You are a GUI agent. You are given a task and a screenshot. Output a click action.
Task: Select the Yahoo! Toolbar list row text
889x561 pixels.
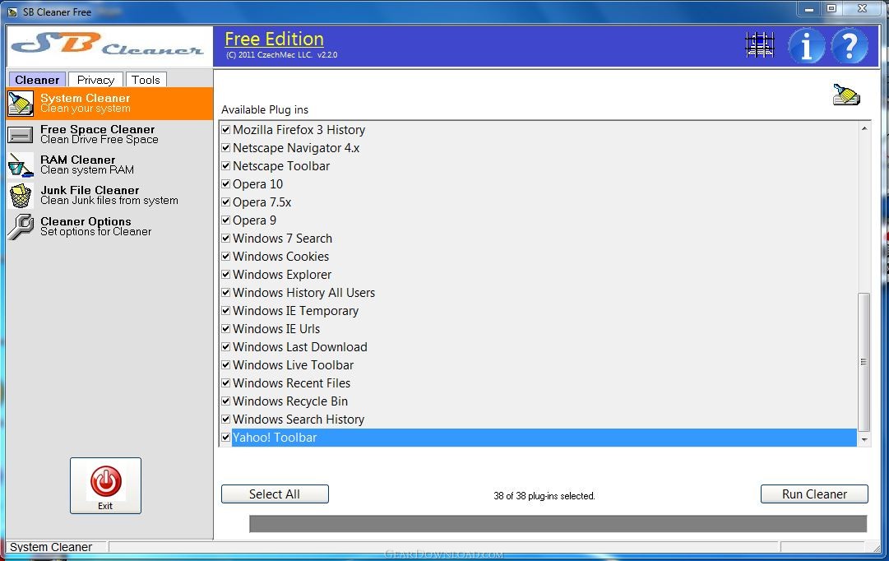275,438
